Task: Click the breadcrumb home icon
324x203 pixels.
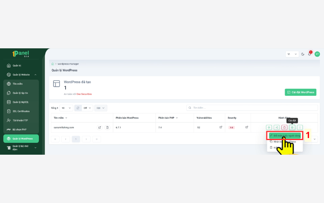Action: click(x=53, y=64)
